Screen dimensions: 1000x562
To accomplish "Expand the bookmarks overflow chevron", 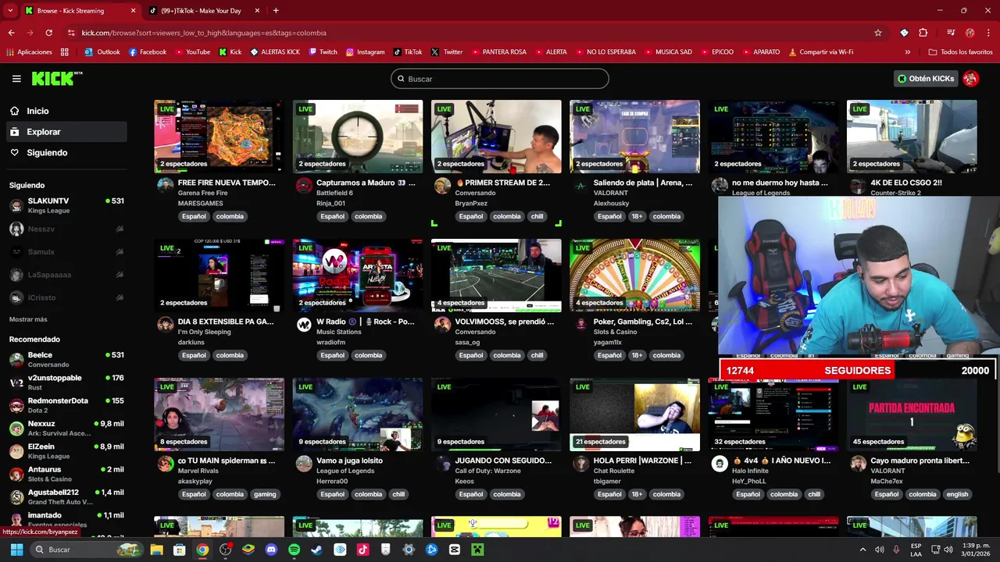I will (x=907, y=52).
